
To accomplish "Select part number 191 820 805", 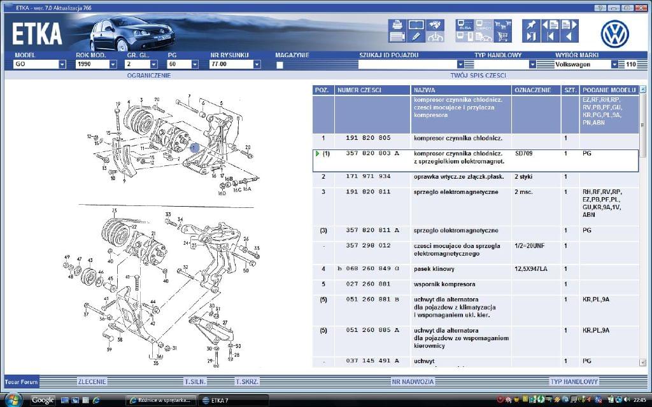I will click(368, 138).
